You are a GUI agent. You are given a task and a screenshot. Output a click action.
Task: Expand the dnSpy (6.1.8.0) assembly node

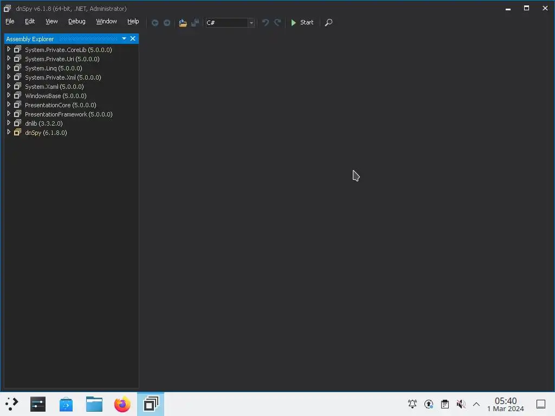coord(9,132)
